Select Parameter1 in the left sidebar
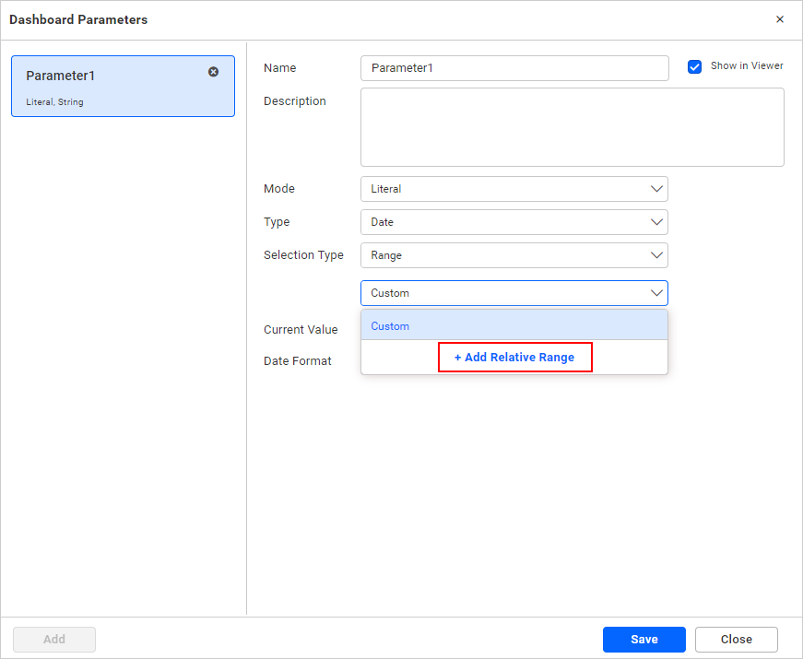The image size is (803, 659). pos(111,86)
